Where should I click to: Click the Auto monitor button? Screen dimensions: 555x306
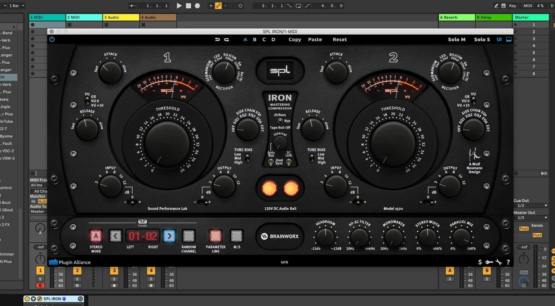43,201
